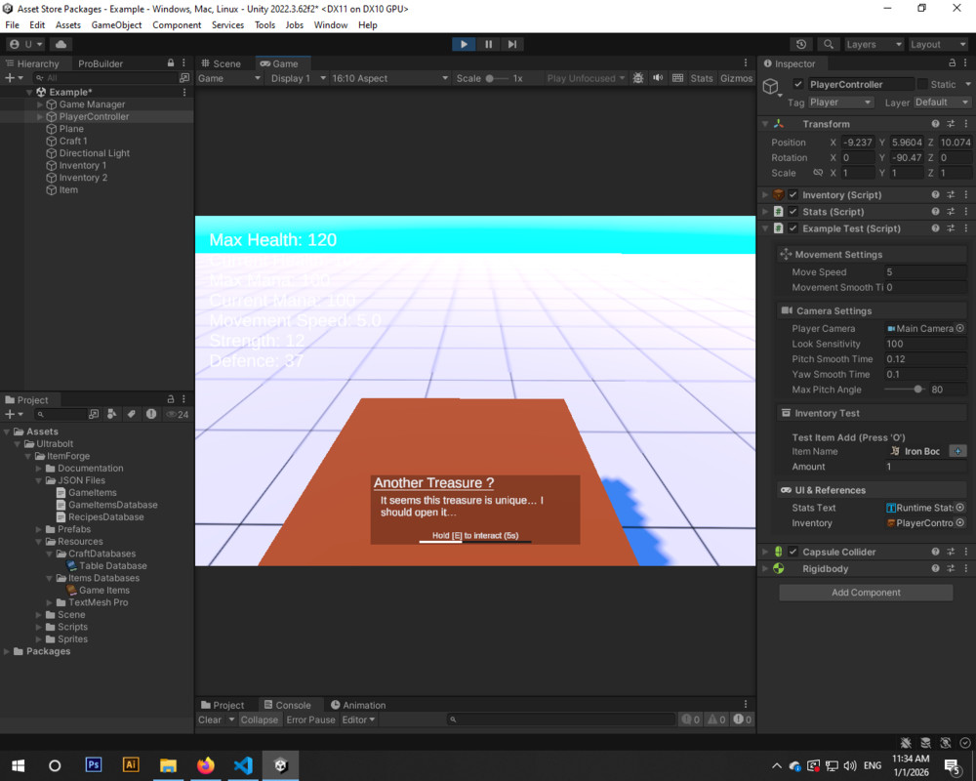Viewport: 976px width, 781px height.
Task: Click the Add Component button
Action: (x=865, y=593)
